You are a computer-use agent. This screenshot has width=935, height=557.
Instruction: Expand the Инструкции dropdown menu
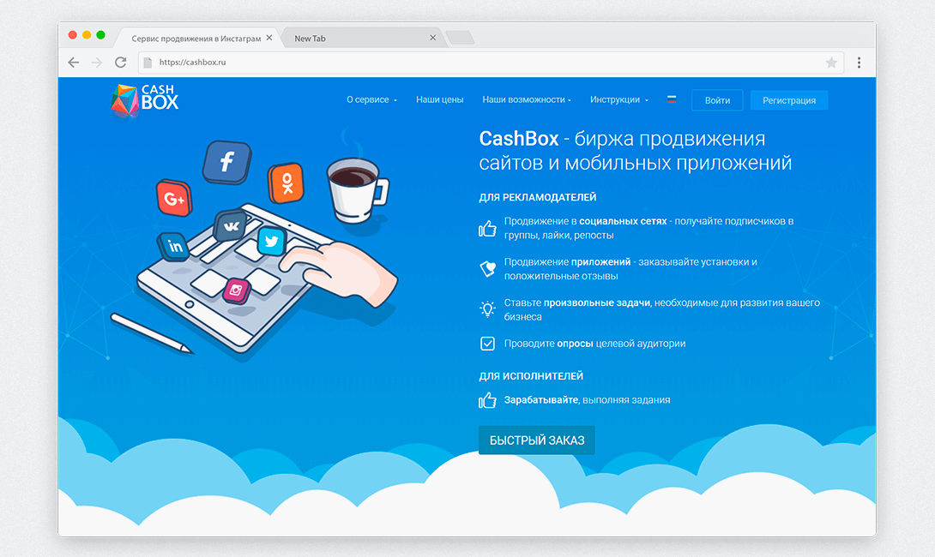click(x=619, y=99)
